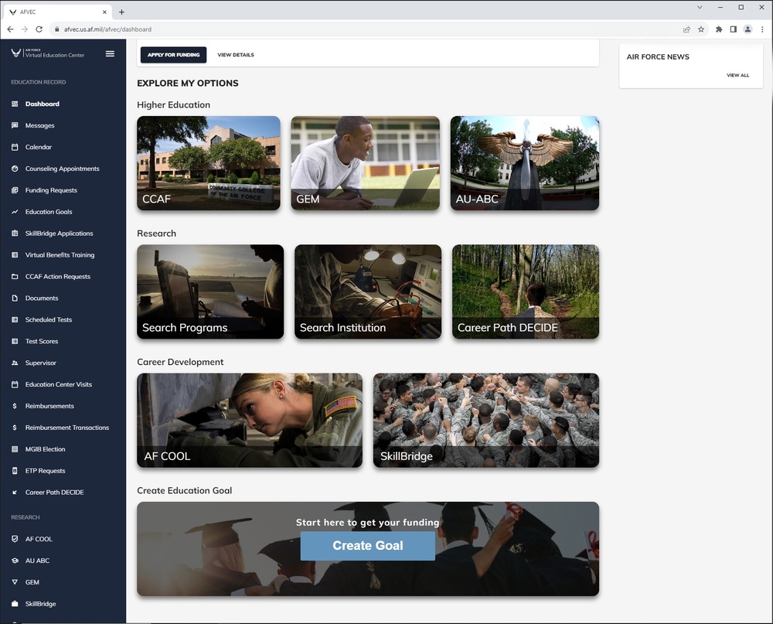The image size is (773, 624).
Task: Open the browser extensions puzzle icon
Action: [719, 29]
